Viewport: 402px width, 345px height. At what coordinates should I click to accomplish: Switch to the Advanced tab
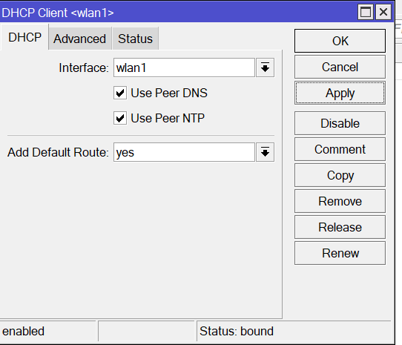(x=80, y=39)
